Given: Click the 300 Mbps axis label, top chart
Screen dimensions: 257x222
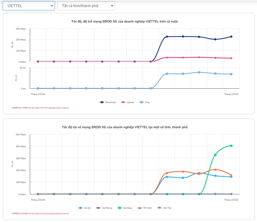Looking at the screenshot, I should pos(21,29).
